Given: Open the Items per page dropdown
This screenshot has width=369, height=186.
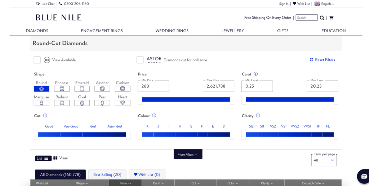Looking at the screenshot, I should click(324, 160).
